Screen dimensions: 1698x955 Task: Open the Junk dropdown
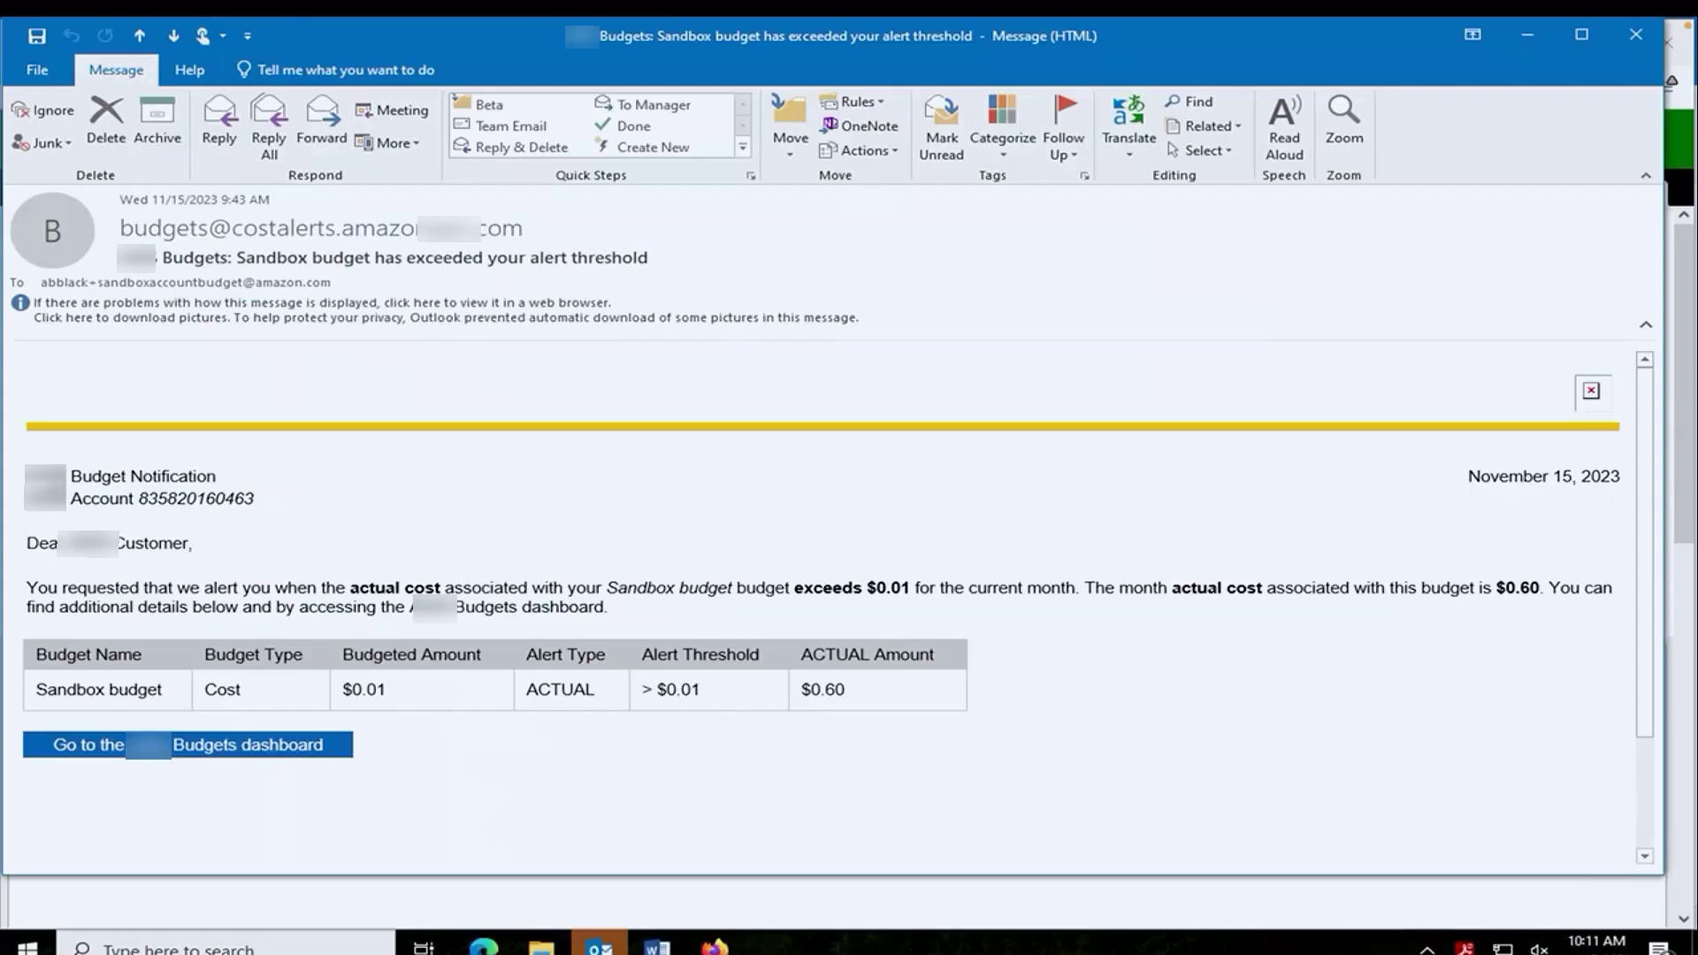pos(42,143)
